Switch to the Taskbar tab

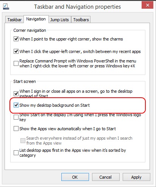(14, 20)
